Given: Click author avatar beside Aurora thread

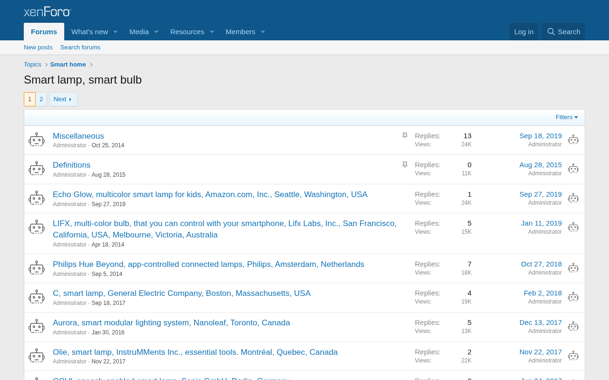Looking at the screenshot, I should tap(37, 327).
